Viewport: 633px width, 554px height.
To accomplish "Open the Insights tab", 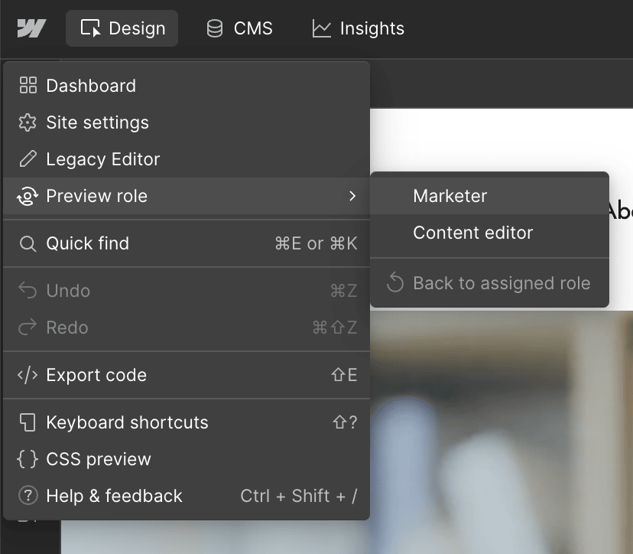I will point(358,29).
